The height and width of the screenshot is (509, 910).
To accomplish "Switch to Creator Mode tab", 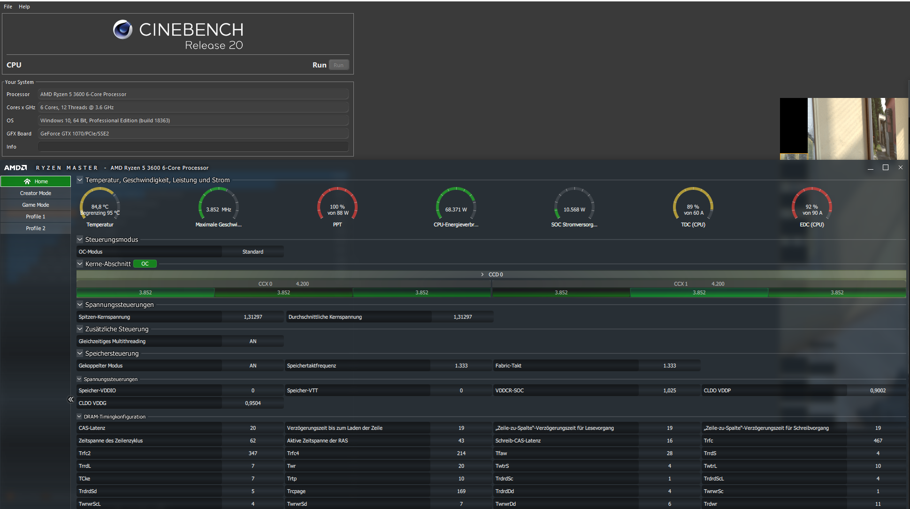I will pyautogui.click(x=36, y=193).
